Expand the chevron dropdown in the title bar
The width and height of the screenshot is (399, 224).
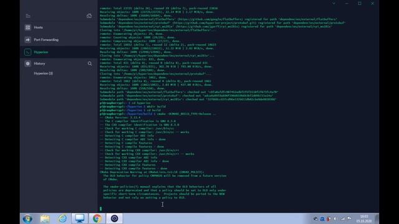(334, 3)
